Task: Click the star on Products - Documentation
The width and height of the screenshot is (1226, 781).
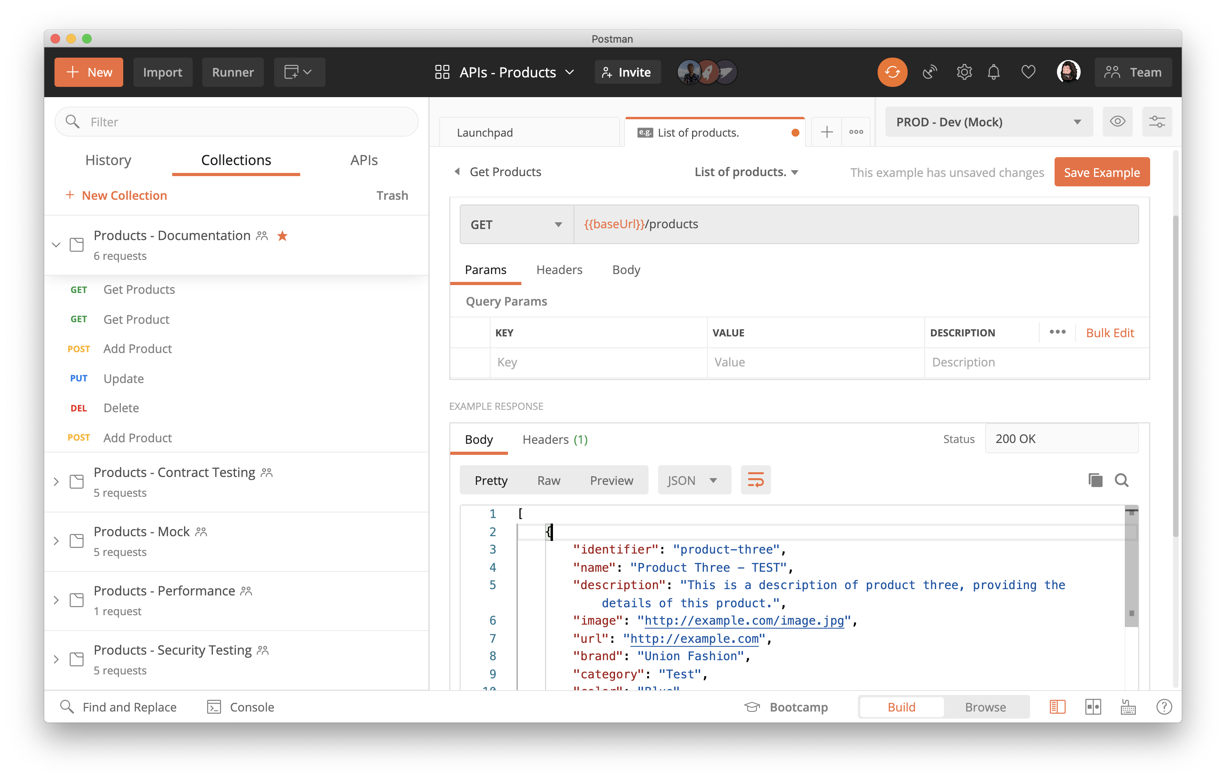Action: click(x=282, y=236)
